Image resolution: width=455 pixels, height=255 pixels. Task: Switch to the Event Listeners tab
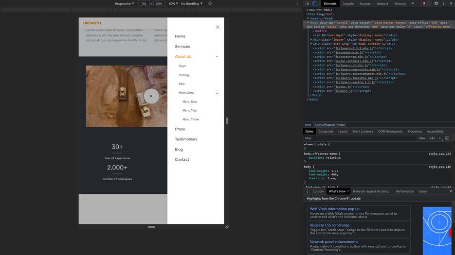(x=363, y=132)
